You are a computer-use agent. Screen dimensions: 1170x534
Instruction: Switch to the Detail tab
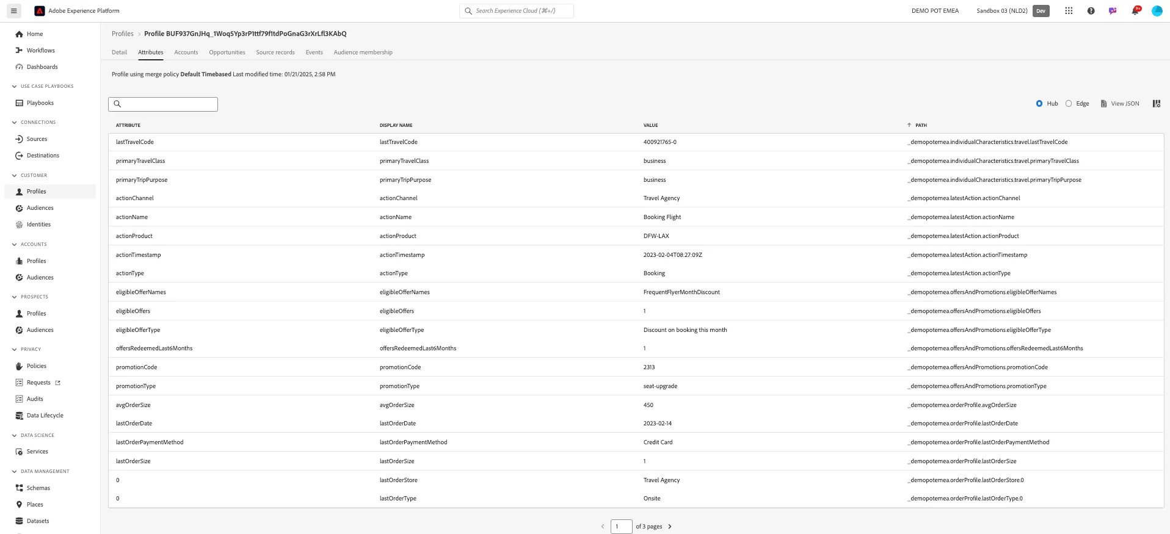[119, 52]
